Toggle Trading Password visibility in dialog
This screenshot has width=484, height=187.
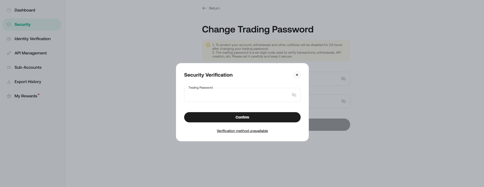[x=294, y=95]
